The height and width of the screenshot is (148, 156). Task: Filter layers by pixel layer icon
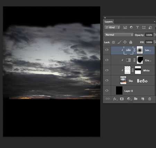click(x=125, y=28)
